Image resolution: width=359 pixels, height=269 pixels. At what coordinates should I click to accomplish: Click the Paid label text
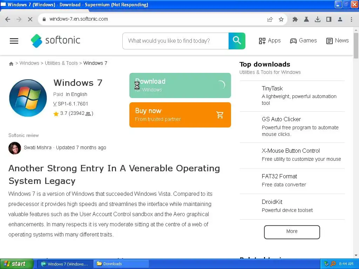coord(58,94)
